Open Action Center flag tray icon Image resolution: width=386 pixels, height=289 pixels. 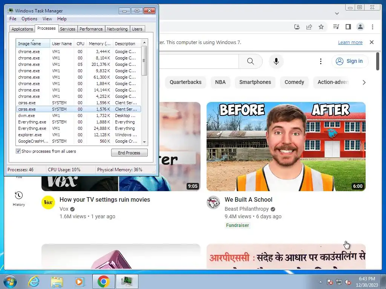[x=329, y=282]
